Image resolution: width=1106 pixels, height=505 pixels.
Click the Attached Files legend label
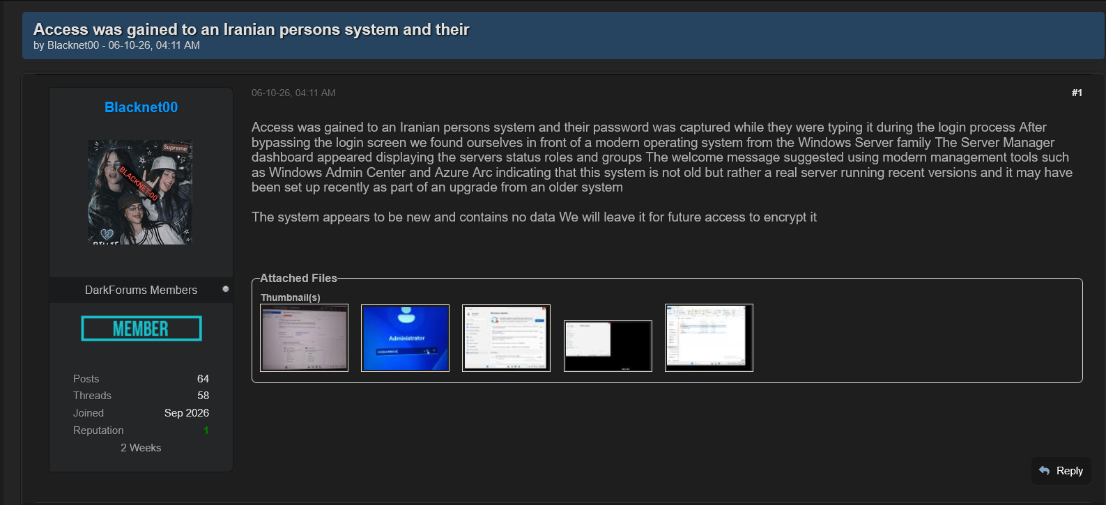click(298, 278)
